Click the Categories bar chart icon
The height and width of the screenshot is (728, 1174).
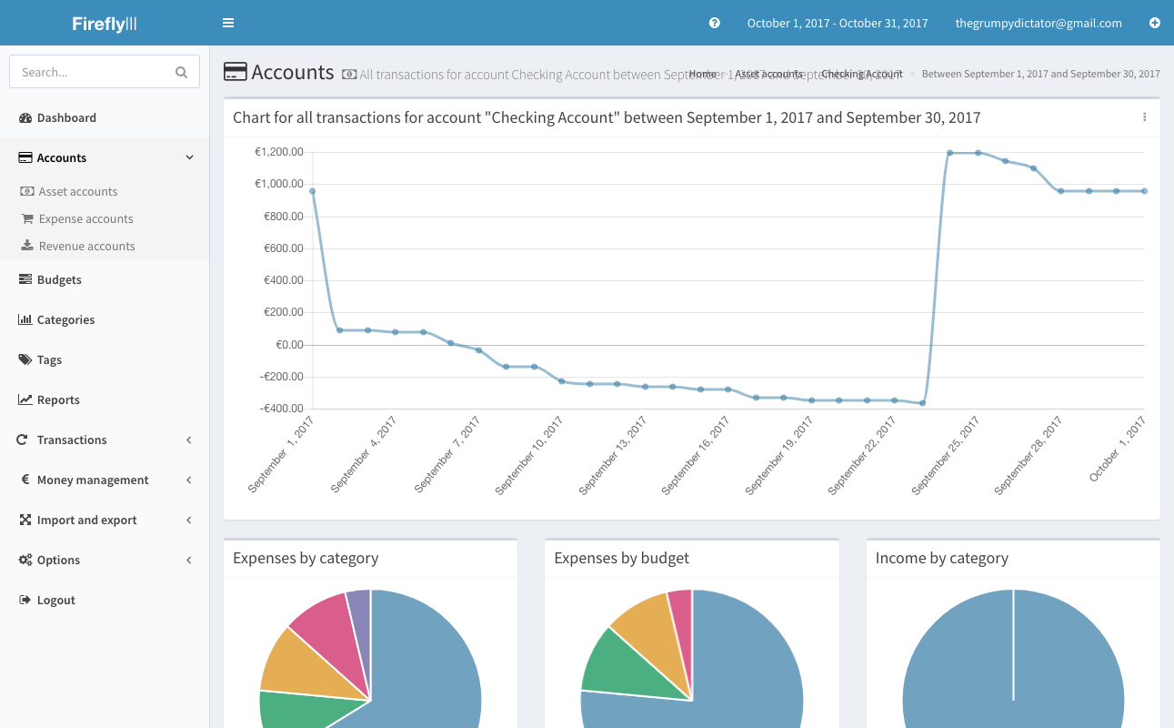tap(25, 319)
